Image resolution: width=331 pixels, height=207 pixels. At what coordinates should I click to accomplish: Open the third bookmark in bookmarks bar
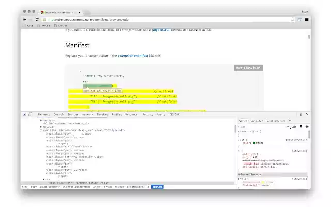click(x=61, y=25)
